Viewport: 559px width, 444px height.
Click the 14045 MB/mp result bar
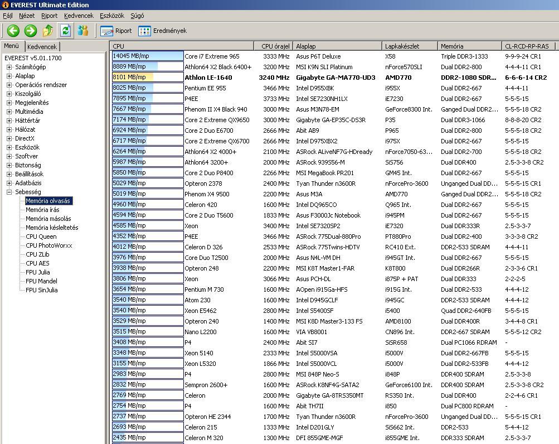coord(148,56)
